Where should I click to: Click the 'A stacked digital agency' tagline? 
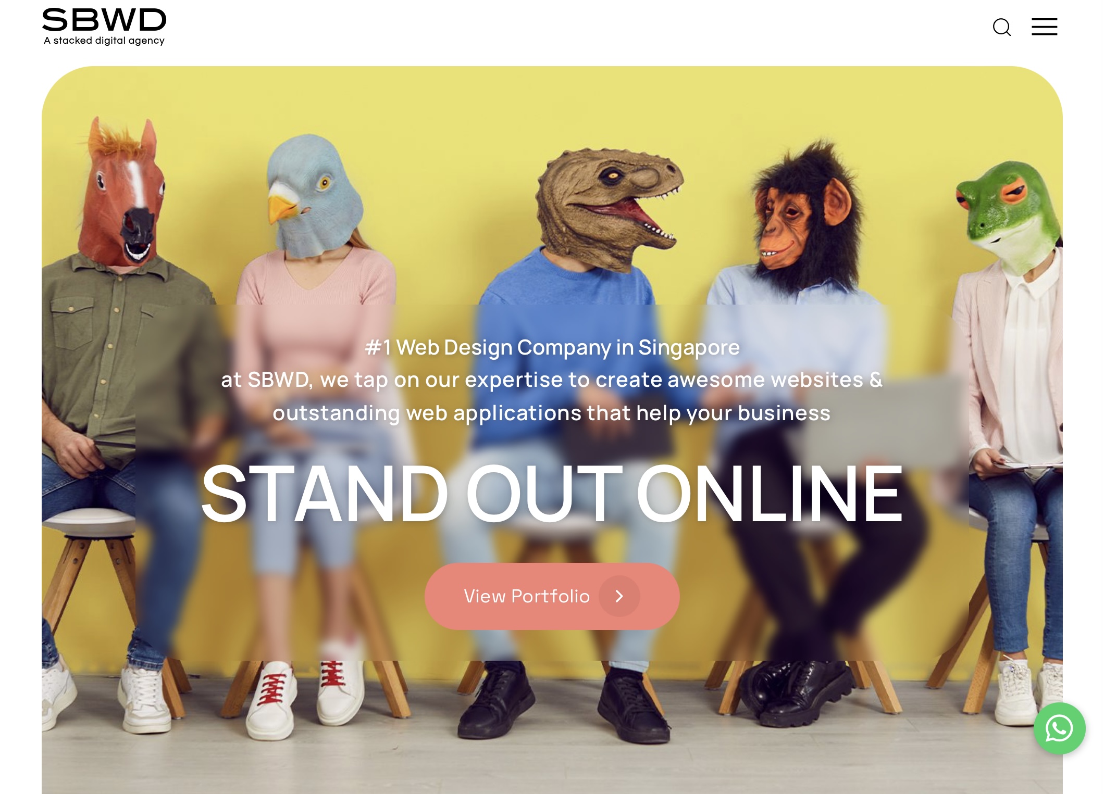[x=104, y=41]
